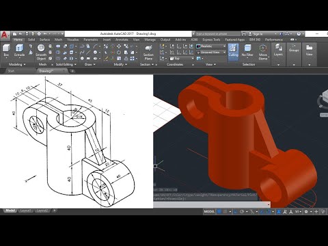Open the Featured Apps ribbon tab
Viewport: 328px width, 246px height.
click(x=235, y=40)
